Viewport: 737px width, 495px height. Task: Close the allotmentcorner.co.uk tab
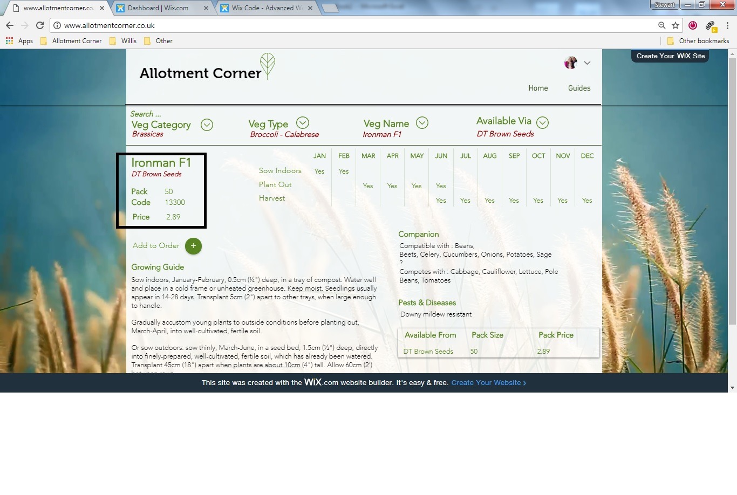(102, 8)
